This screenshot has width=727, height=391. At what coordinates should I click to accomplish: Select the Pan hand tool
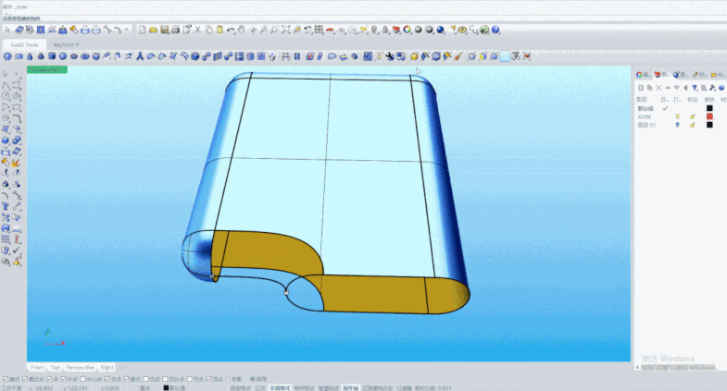pyautogui.click(x=241, y=31)
